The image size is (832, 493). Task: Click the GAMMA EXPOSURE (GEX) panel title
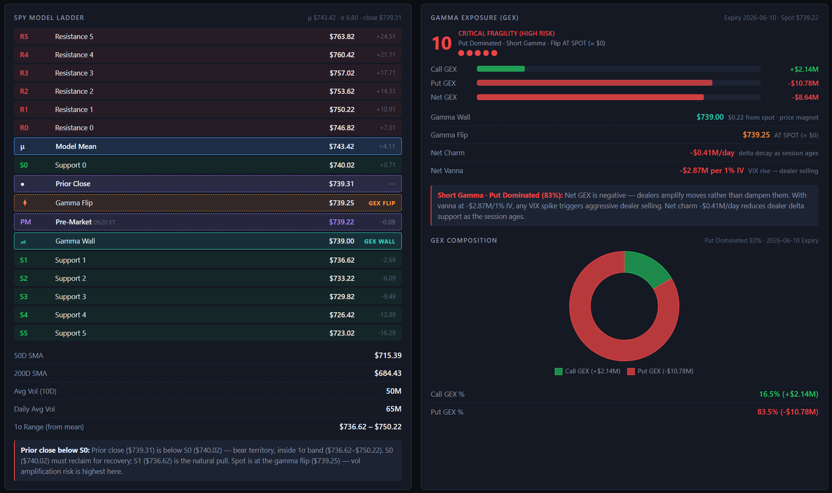475,18
